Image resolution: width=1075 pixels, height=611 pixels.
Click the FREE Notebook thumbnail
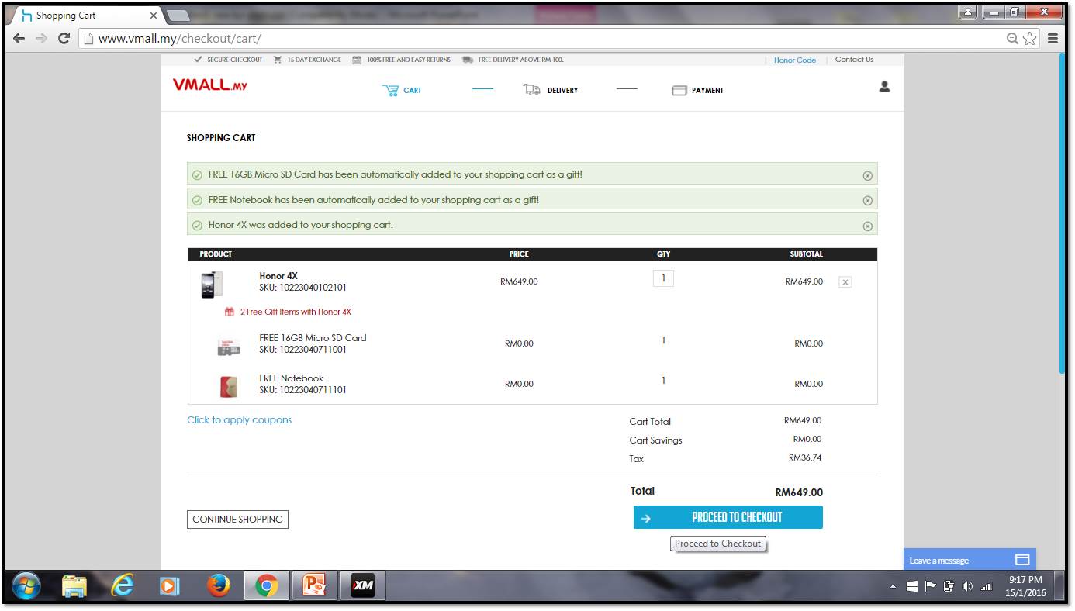pos(229,386)
